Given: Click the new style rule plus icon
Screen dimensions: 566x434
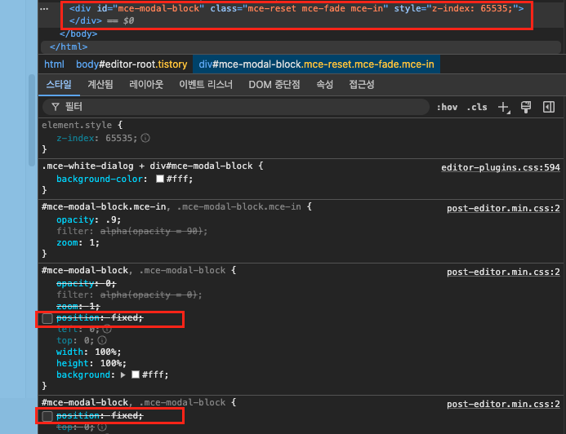Looking at the screenshot, I should tap(504, 107).
